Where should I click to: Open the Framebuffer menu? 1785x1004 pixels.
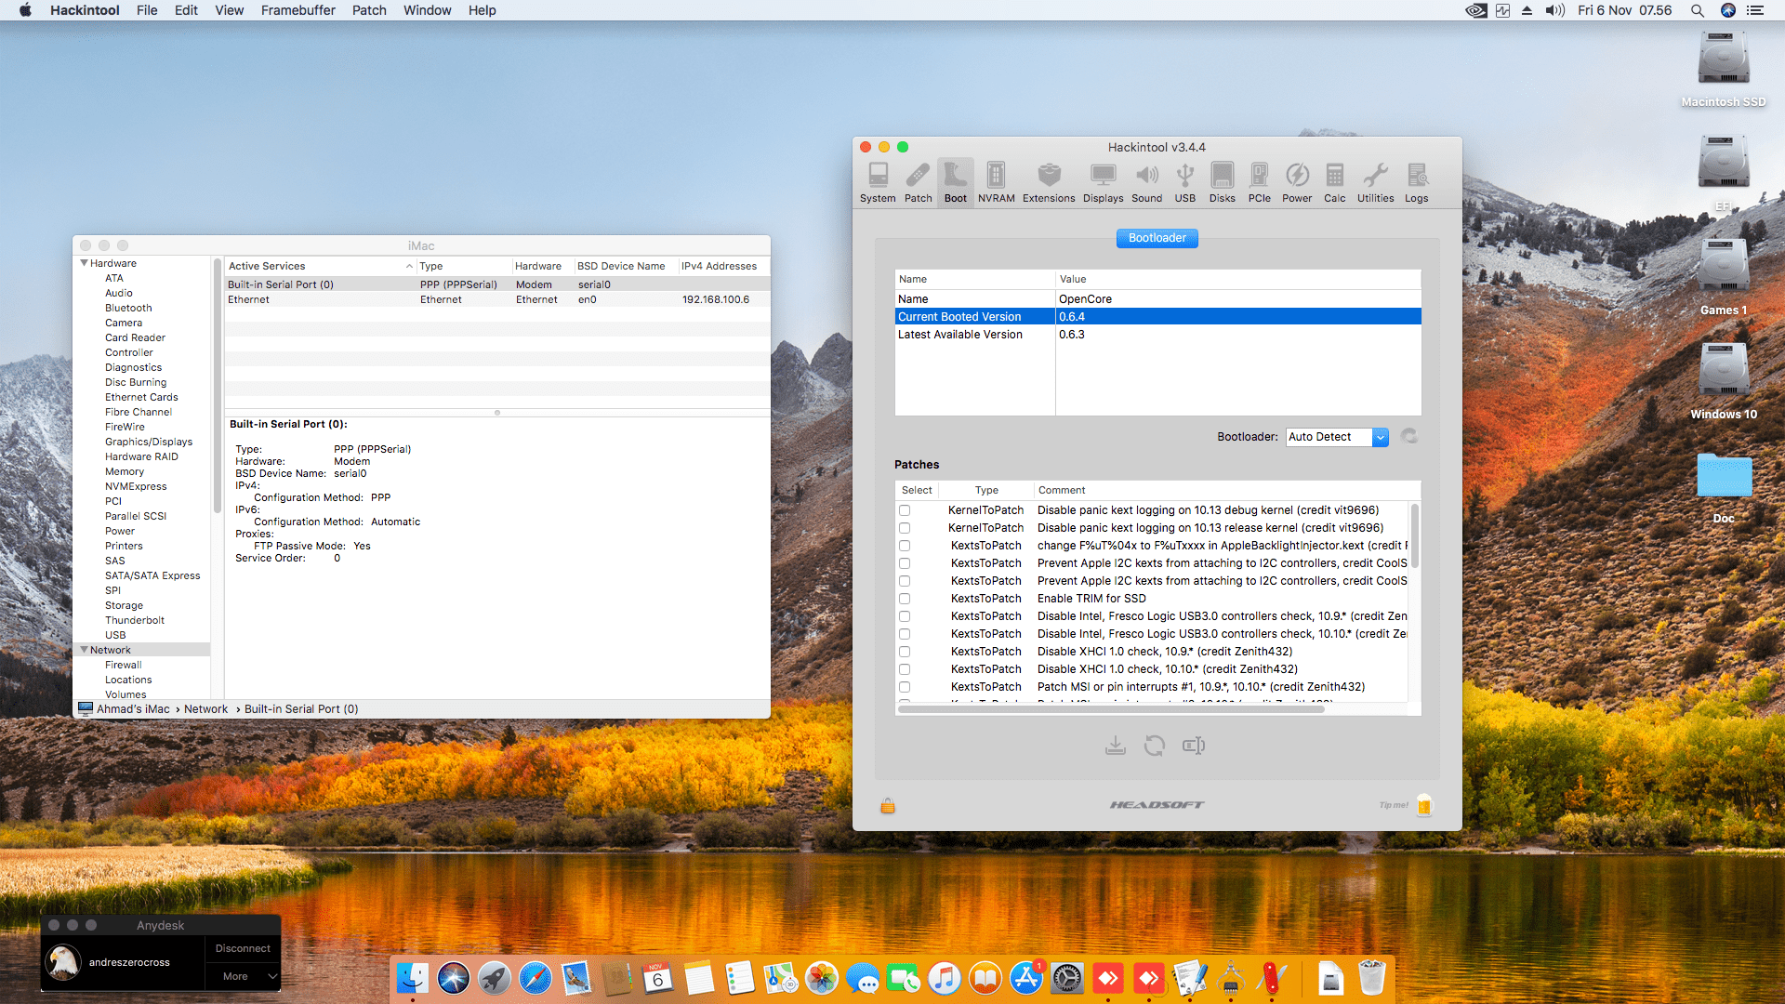[x=297, y=10]
